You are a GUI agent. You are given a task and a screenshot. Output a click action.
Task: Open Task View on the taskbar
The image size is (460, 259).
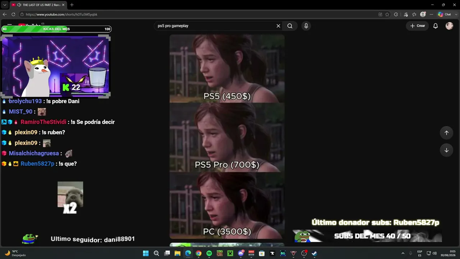(167, 253)
